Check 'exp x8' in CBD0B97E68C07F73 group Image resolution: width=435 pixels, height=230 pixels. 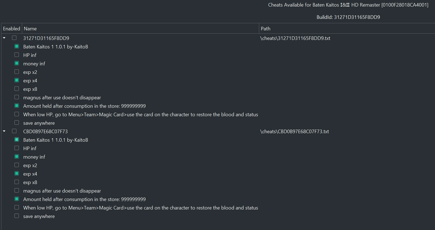pyautogui.click(x=17, y=182)
